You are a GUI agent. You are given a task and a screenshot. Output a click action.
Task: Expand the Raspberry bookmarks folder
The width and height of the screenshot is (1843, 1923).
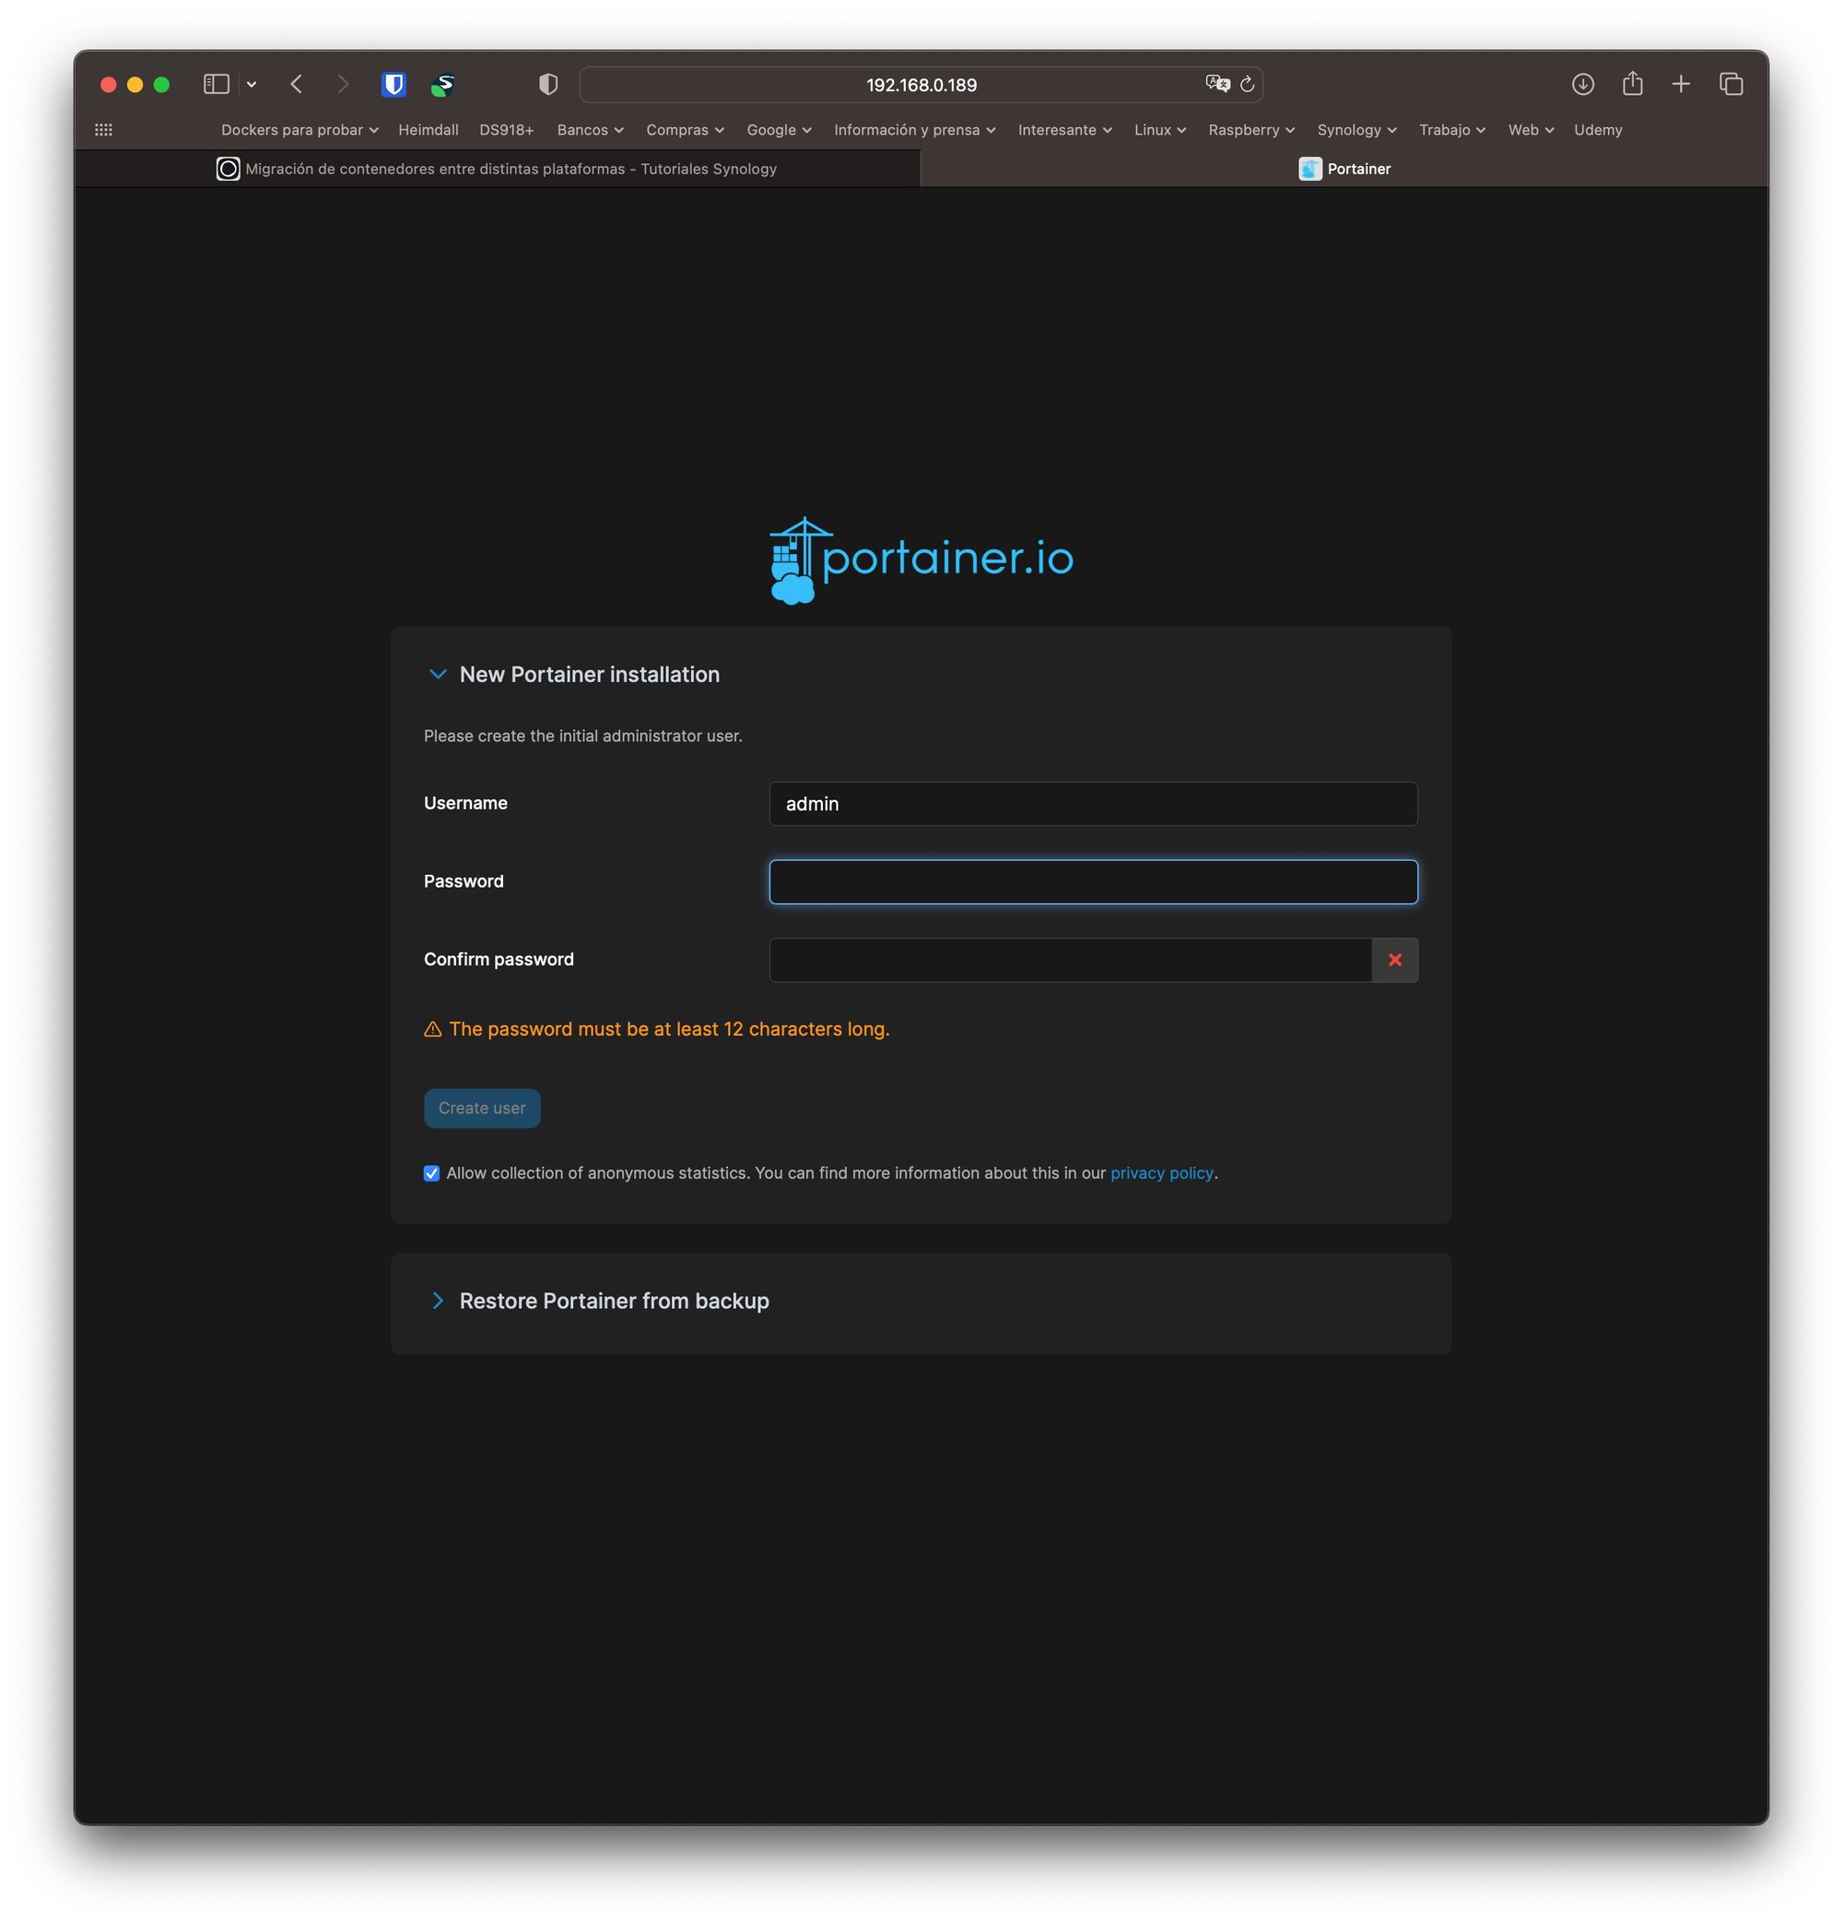point(1250,129)
